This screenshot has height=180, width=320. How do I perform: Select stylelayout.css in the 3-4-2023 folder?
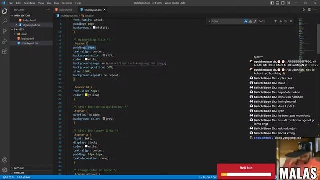point(30,43)
